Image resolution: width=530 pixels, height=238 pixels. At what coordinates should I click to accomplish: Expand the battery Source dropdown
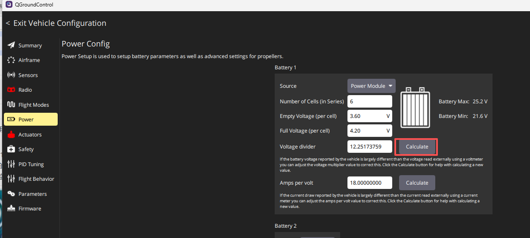(371, 86)
